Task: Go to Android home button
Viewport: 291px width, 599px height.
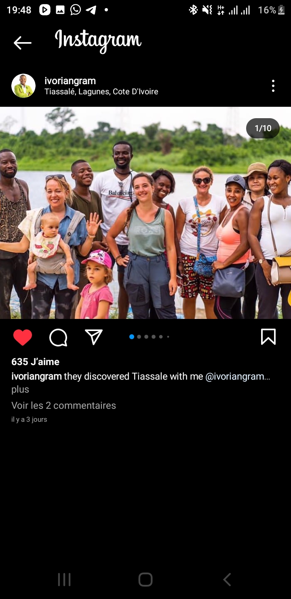Action: 145,580
